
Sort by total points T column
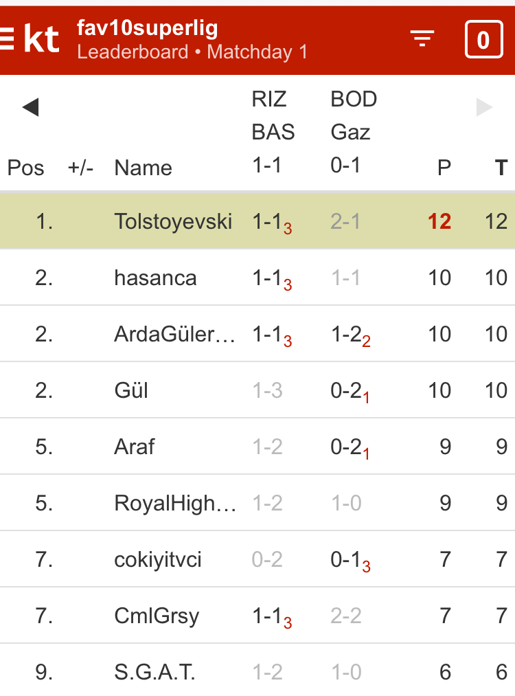point(501,168)
